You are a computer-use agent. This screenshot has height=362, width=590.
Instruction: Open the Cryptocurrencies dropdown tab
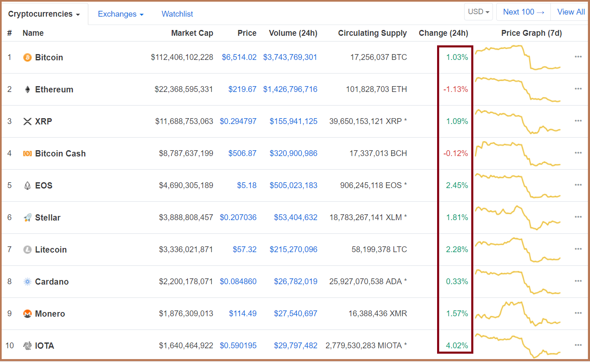[x=44, y=14]
